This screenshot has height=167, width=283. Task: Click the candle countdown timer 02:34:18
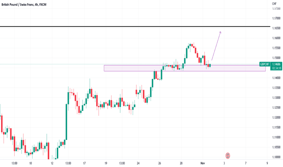coord(276,68)
